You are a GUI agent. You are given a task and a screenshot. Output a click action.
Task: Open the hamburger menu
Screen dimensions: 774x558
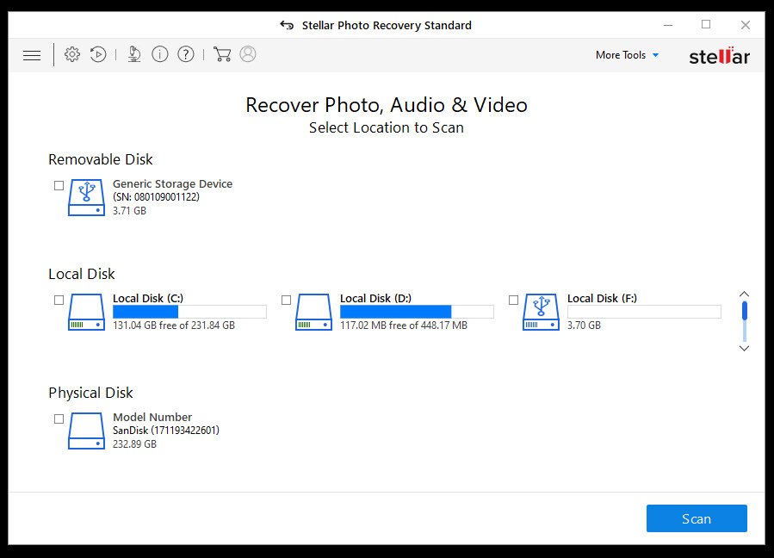[x=32, y=55]
